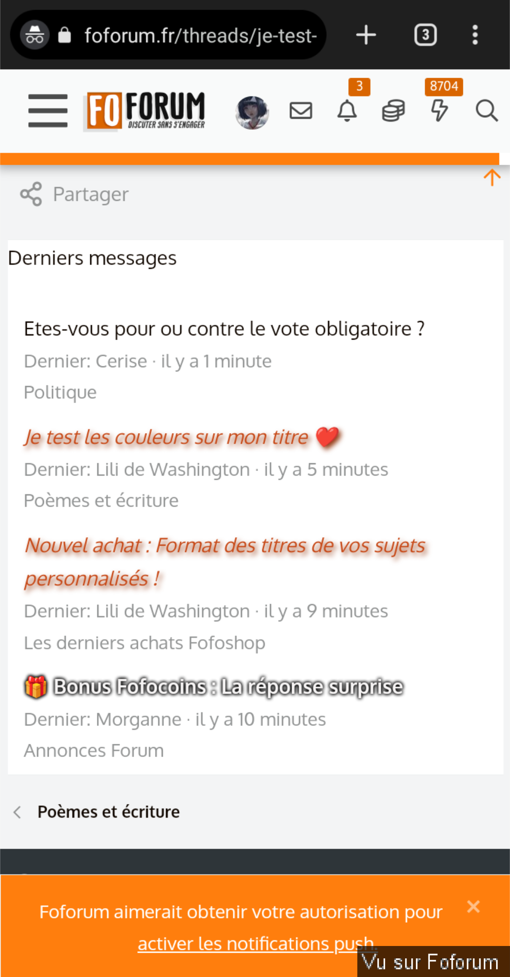This screenshot has width=510, height=977.
Task: Go back to Poèmes et écriture breadcrumb
Action: [108, 811]
